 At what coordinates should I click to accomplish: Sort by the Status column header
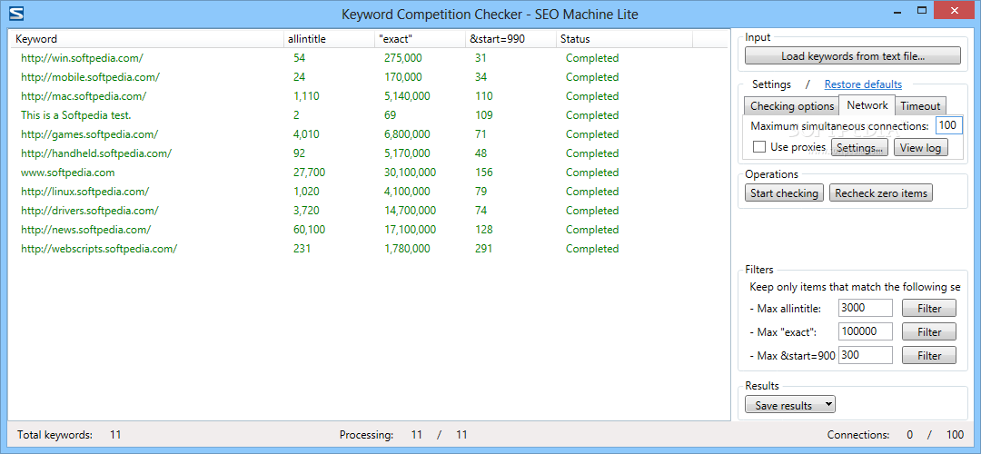(624, 39)
